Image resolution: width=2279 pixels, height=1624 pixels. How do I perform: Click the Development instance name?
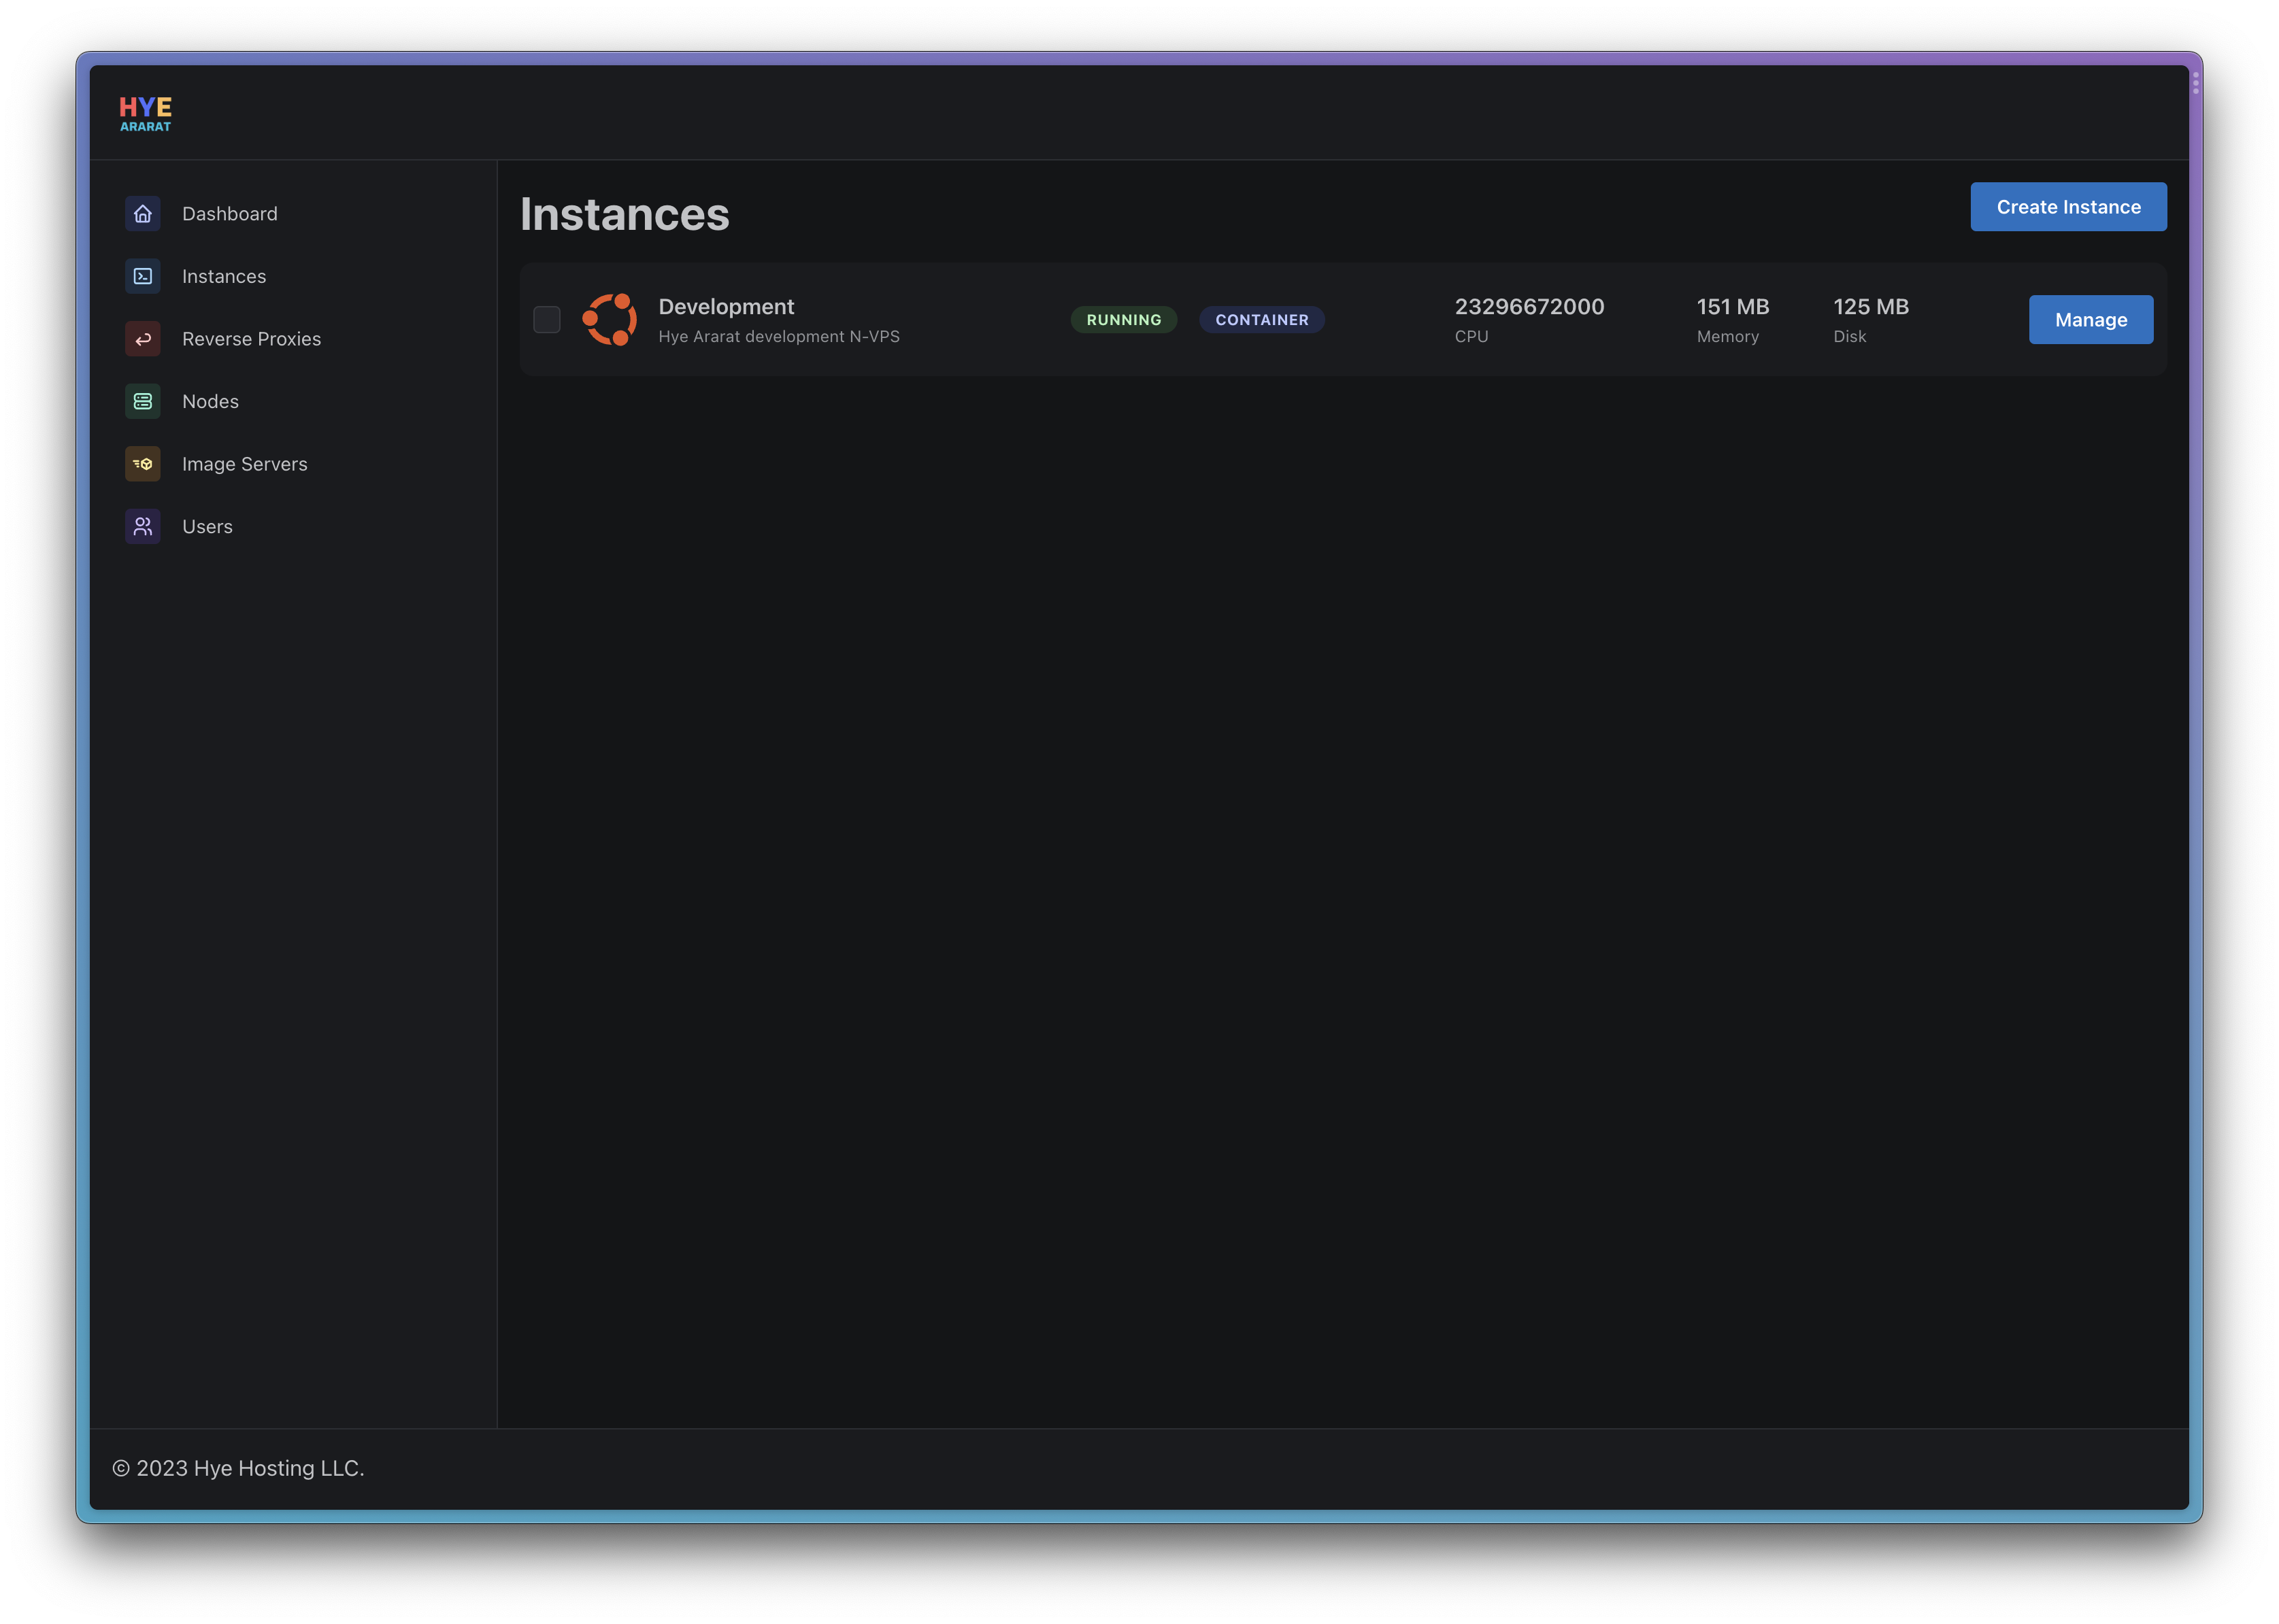click(727, 307)
